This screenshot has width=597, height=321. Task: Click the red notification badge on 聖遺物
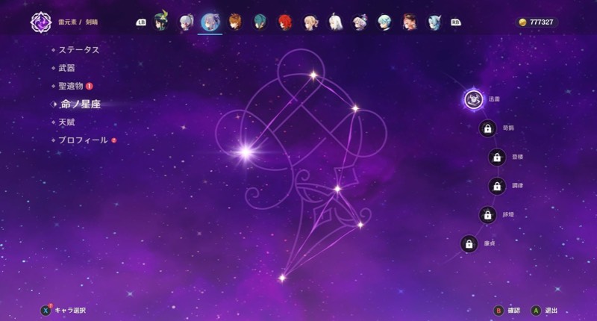tap(90, 86)
